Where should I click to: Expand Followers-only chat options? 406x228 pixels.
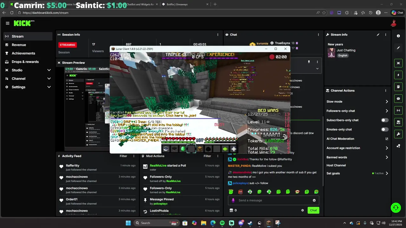point(387,111)
